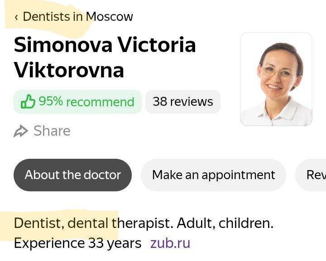Viewport: 326px width, 261px height.
Task: Click the Simonova Victoria name heading
Action: tap(105, 45)
